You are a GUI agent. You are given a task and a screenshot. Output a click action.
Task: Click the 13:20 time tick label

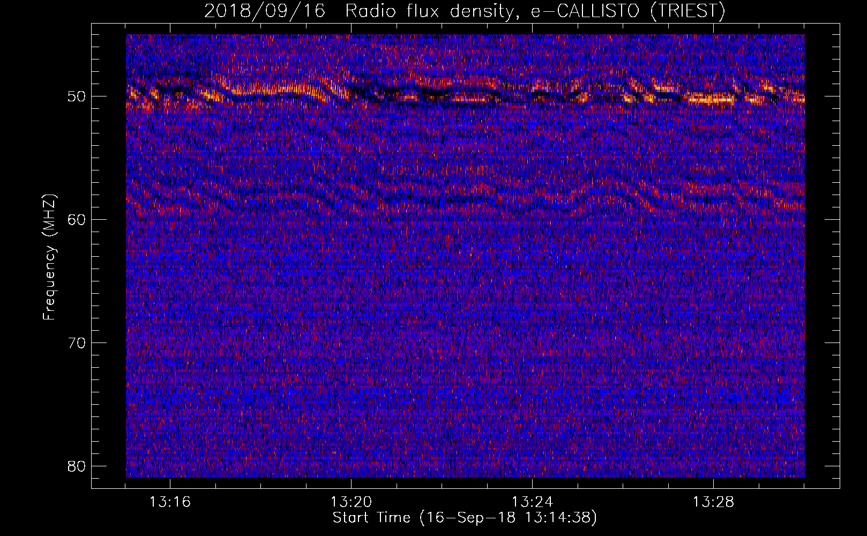pos(351,502)
